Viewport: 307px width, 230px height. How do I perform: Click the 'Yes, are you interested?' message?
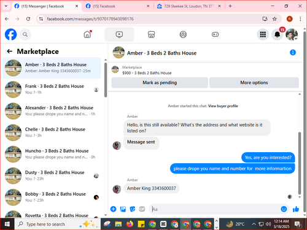tap(268, 158)
